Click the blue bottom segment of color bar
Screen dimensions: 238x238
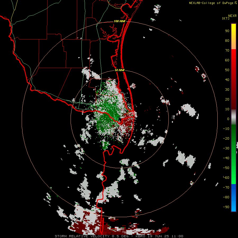point(234,198)
